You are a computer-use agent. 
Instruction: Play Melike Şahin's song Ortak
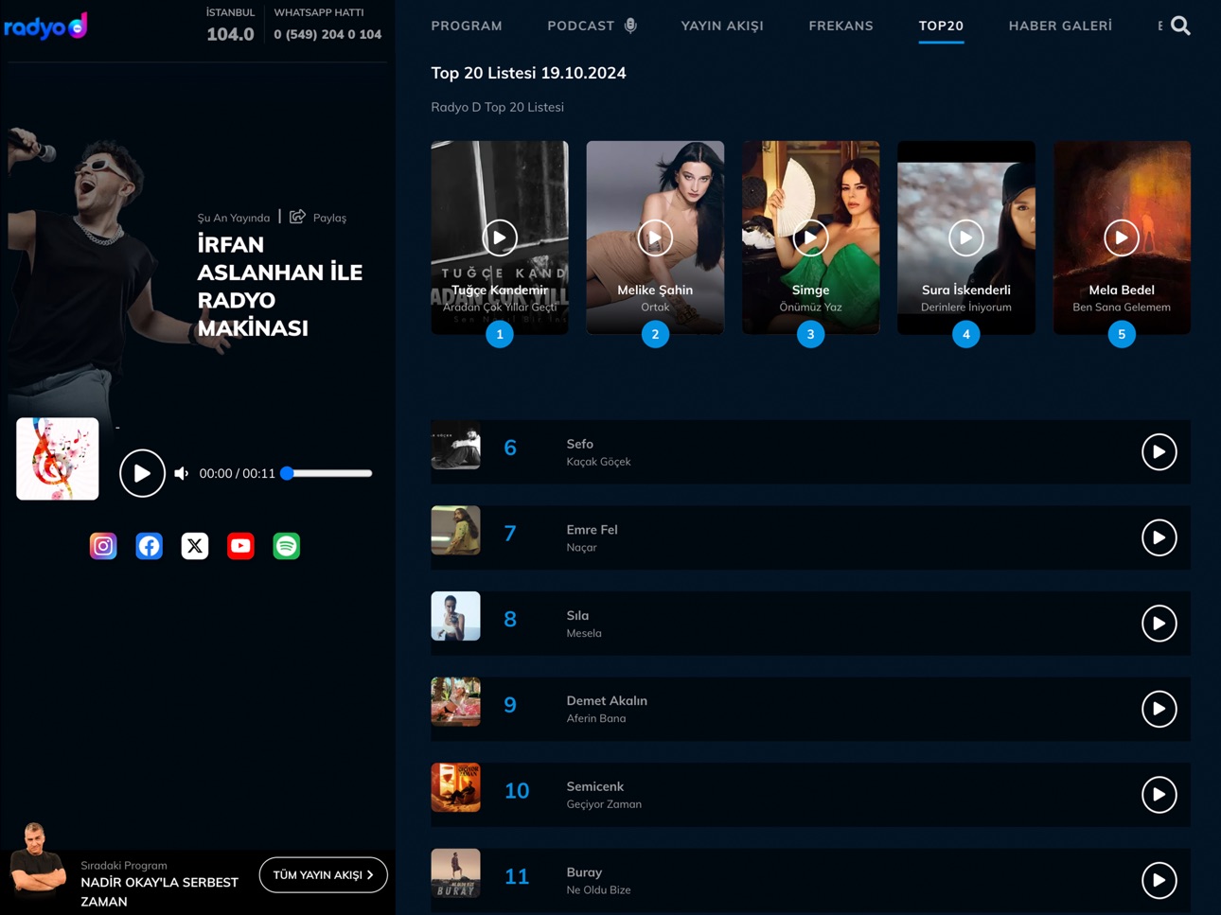tap(655, 238)
